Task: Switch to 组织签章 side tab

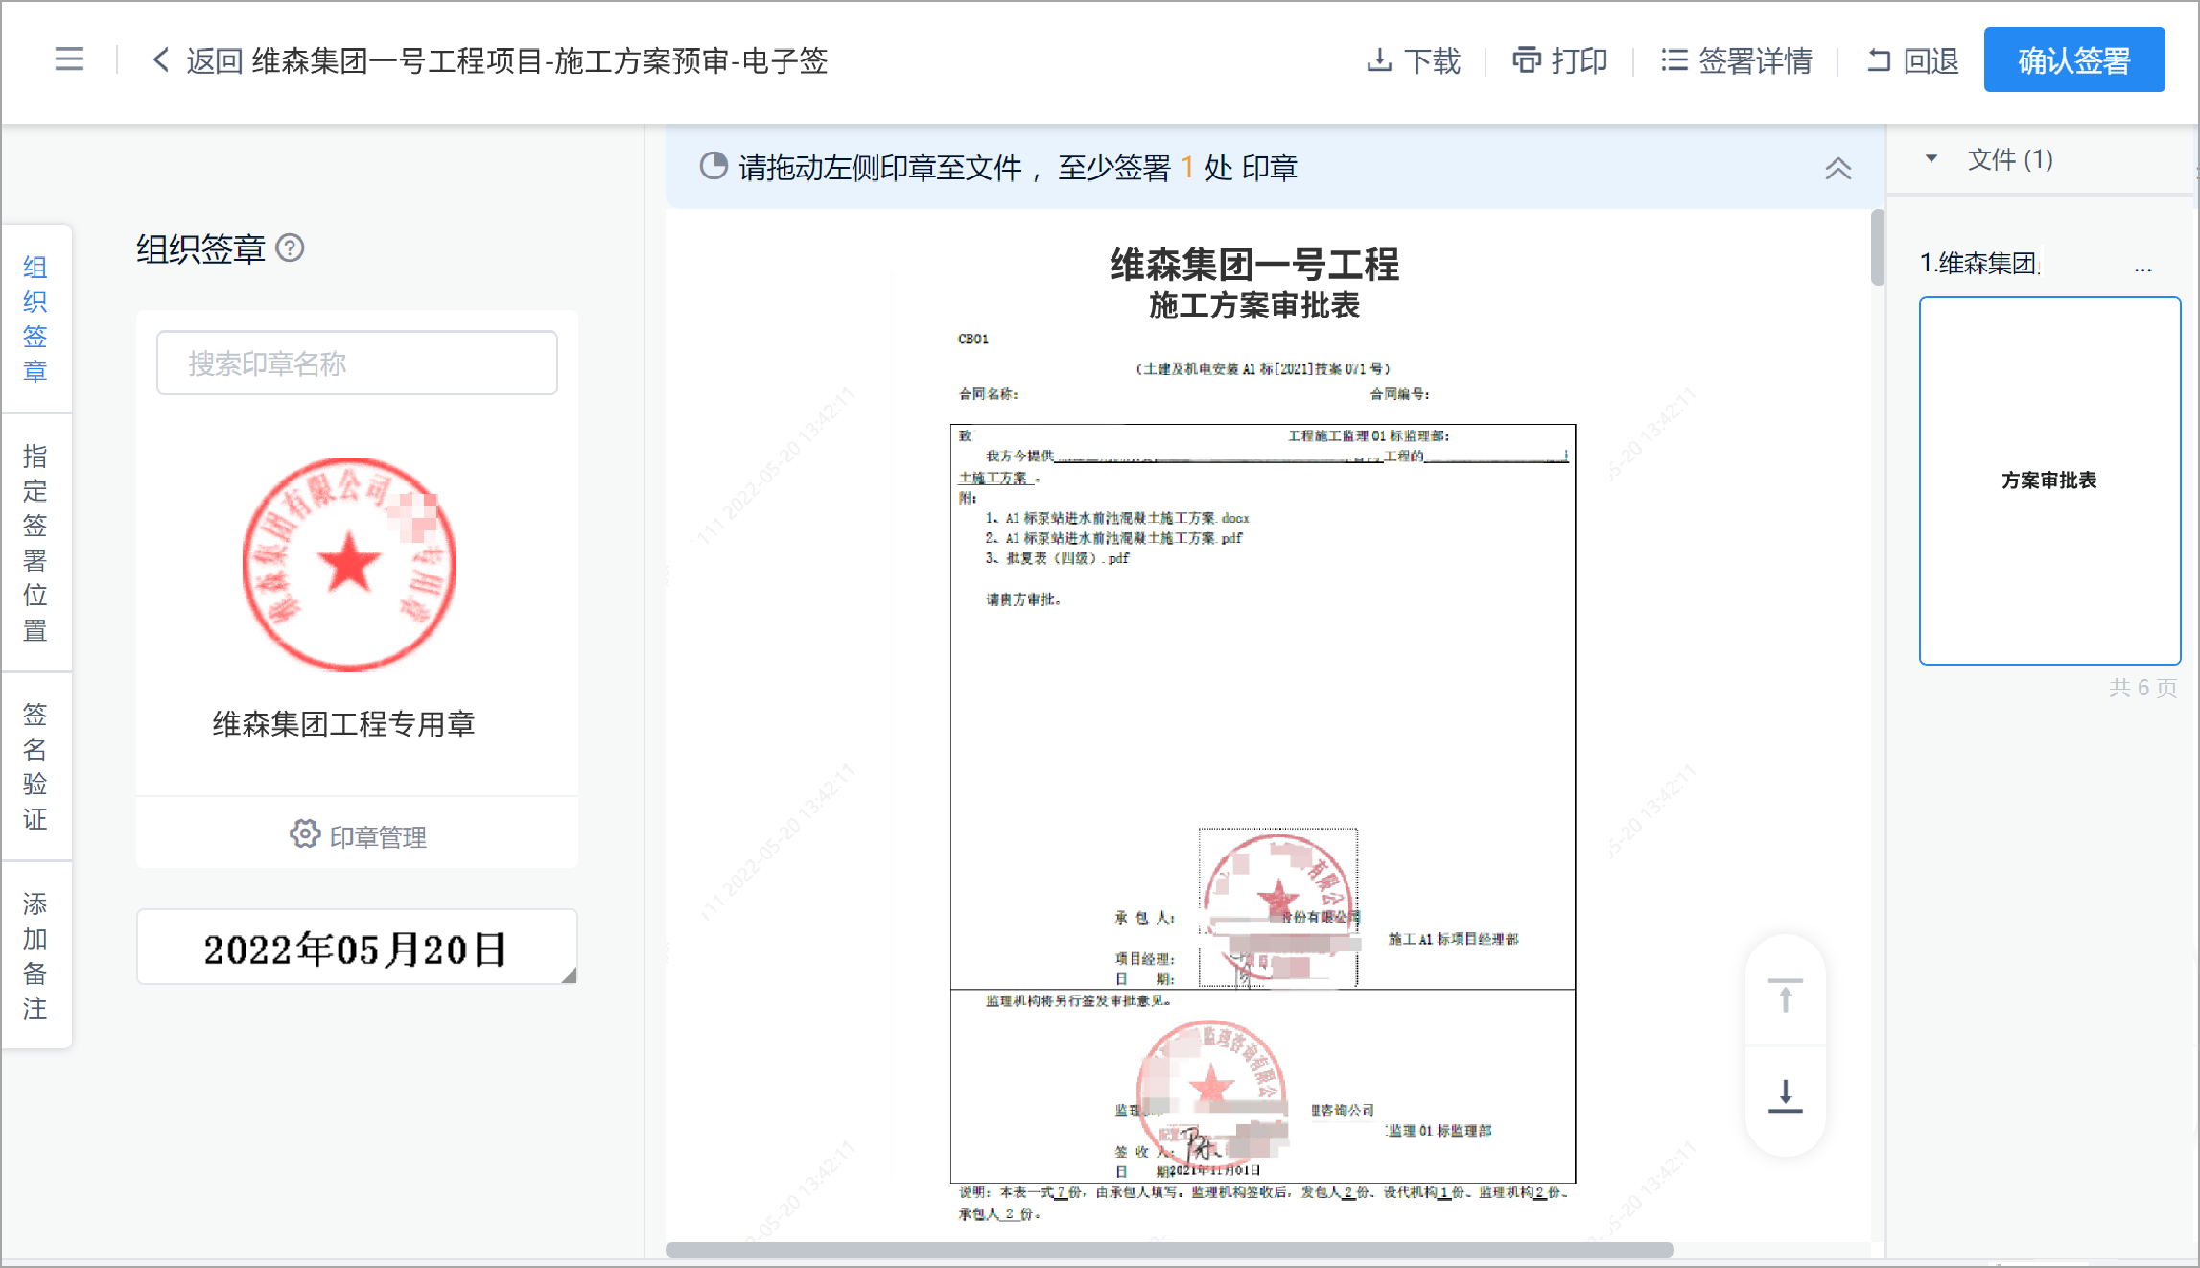Action: coord(35,318)
